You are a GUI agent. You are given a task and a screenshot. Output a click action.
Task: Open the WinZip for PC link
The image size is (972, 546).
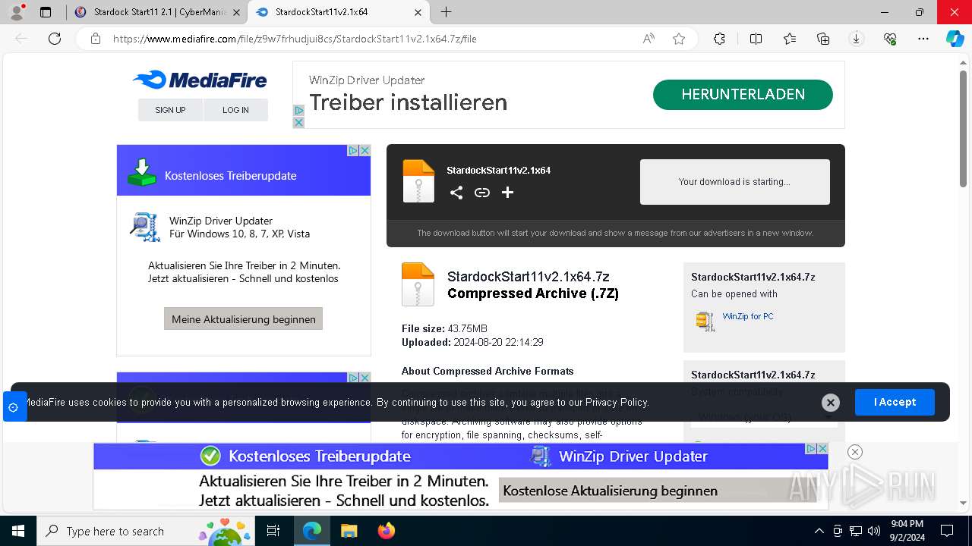(x=748, y=316)
